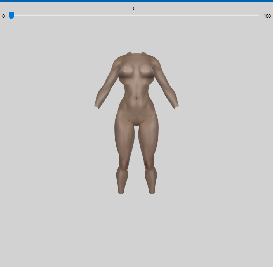Viewport: 273px width, 267px height.
Task: Click the current value 0 above the slider
Action: tap(134, 9)
